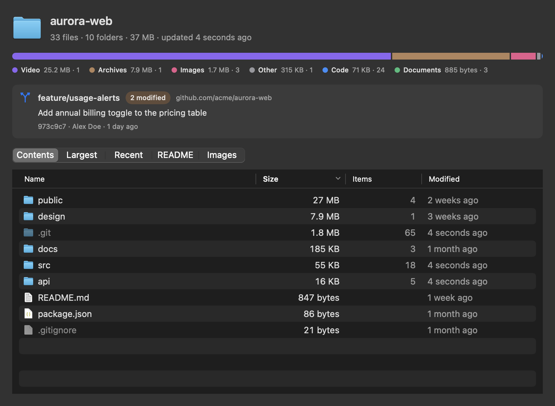The image size is (555, 406).
Task: Click the '185 KB' size of docs
Action: tap(325, 249)
